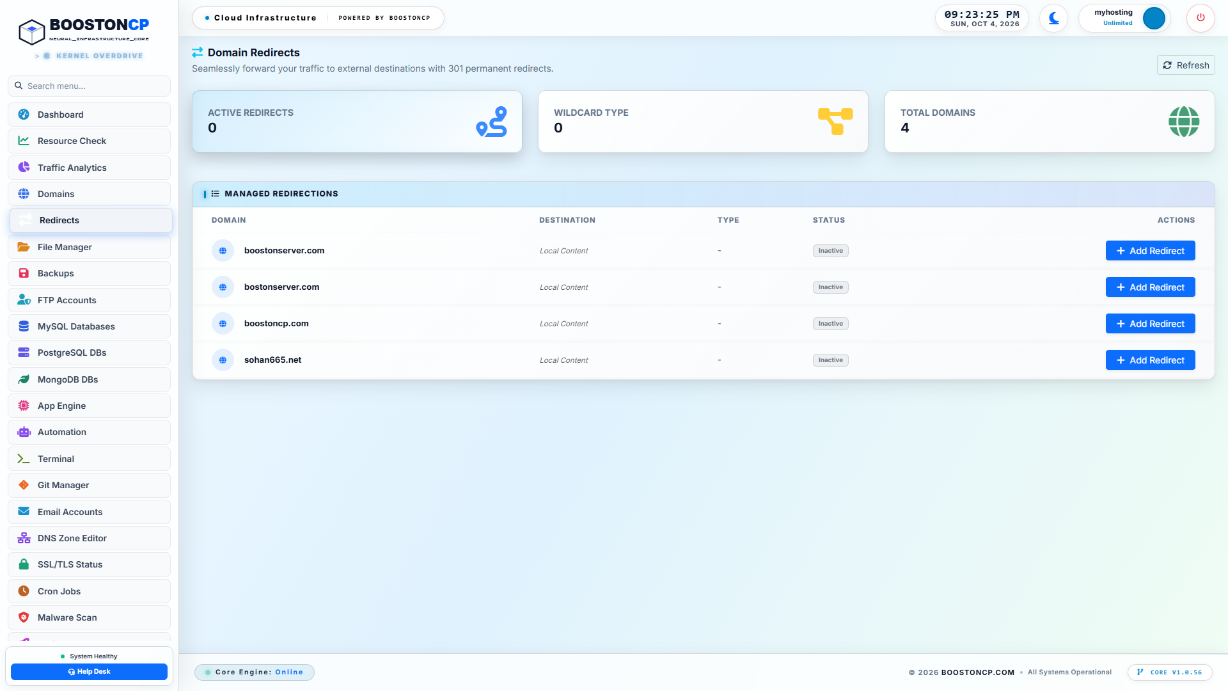Click the Search menu input field
Screen dimensions: 1228x691
pyautogui.click(x=90, y=86)
